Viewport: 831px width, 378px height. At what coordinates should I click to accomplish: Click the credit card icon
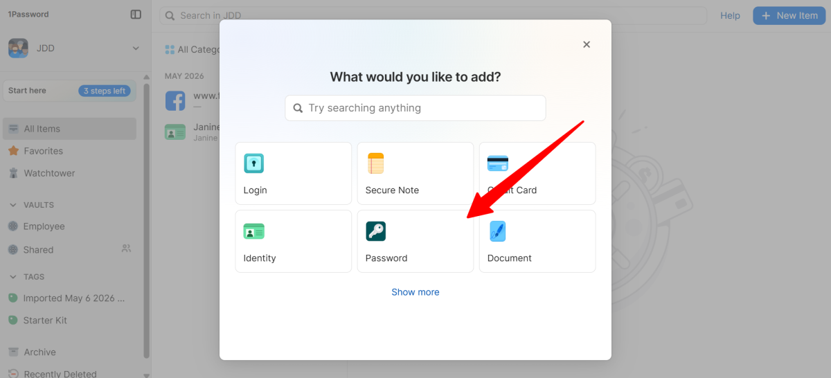(498, 163)
